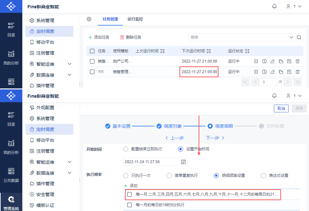Sort by 下次运行时间 column icon
The image size is (309, 211).
(209, 51)
